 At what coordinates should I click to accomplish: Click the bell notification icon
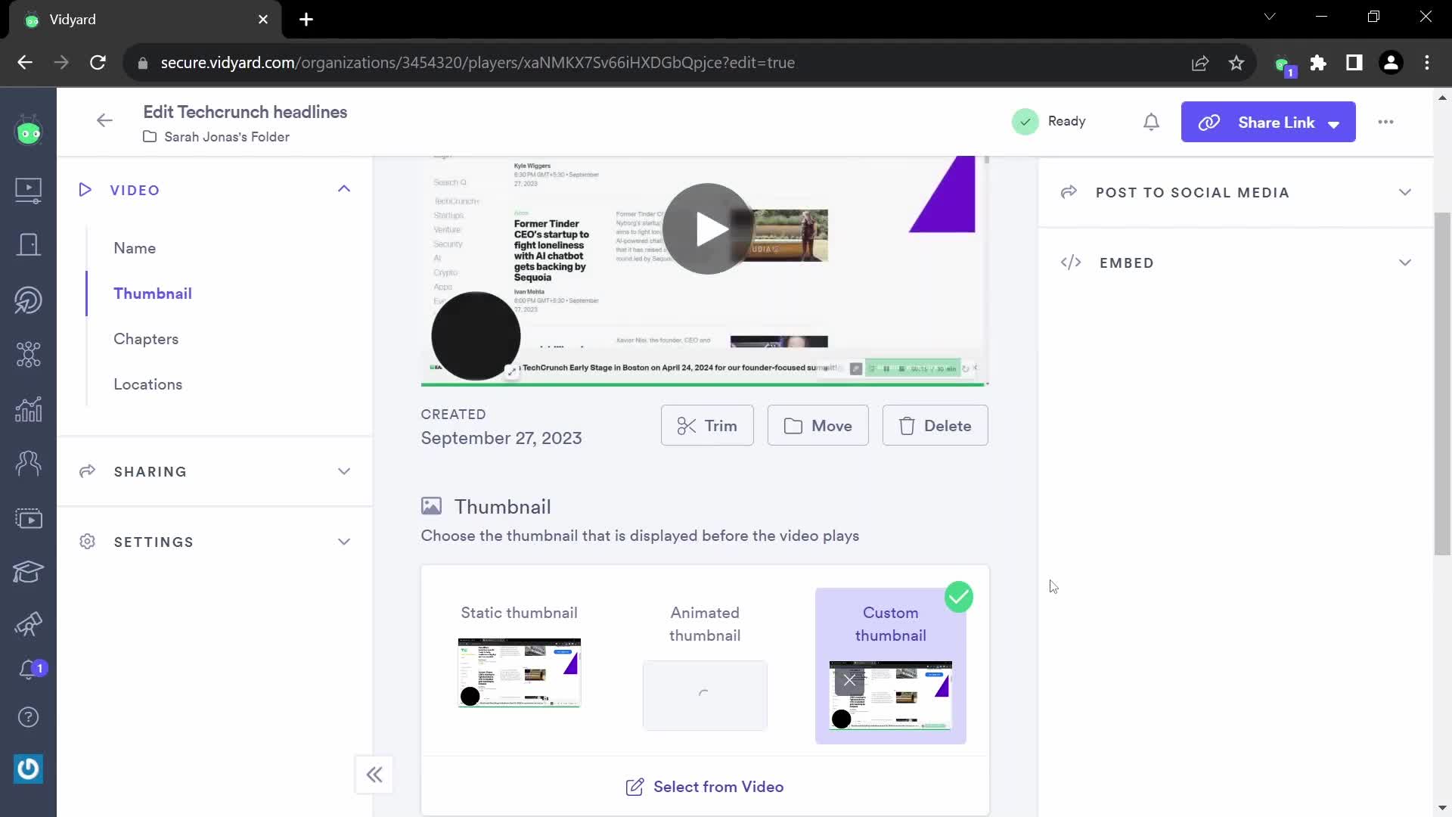click(1152, 121)
